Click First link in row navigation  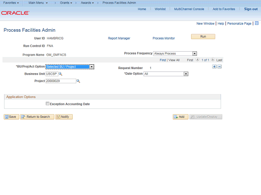pyautogui.click(x=190, y=60)
